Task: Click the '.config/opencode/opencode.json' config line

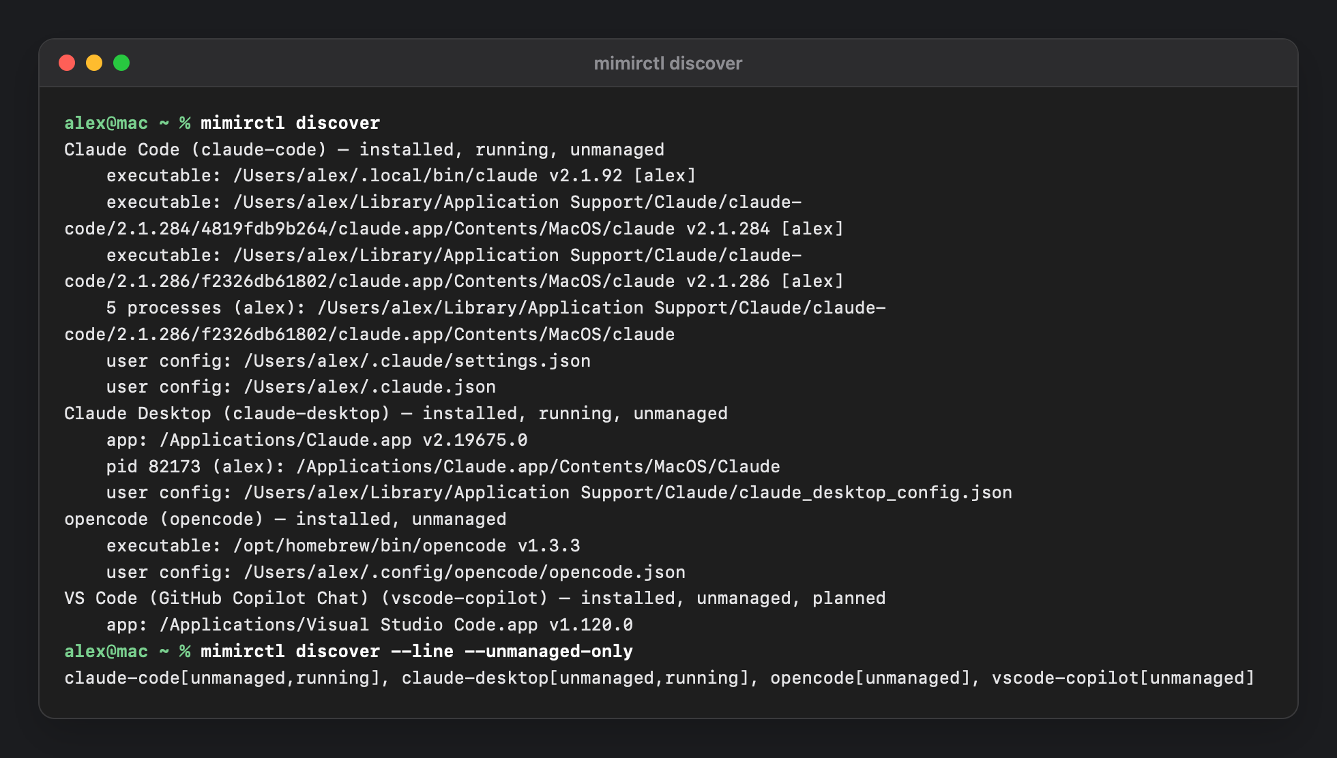Action: click(x=396, y=573)
